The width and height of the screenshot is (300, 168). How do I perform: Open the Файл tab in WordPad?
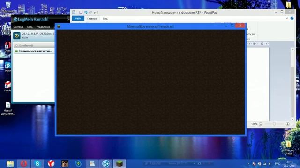[x=78, y=19]
